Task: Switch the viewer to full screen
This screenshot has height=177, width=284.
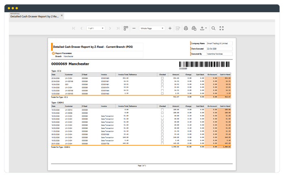Action: coord(222,28)
